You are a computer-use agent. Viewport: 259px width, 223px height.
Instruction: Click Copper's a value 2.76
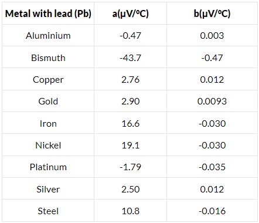(x=131, y=80)
